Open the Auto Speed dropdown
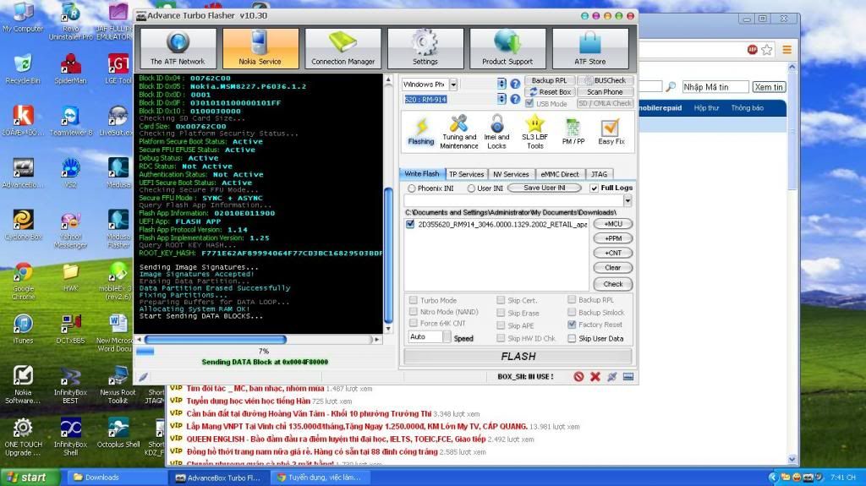Viewport: 866px width, 486px height. (x=447, y=337)
